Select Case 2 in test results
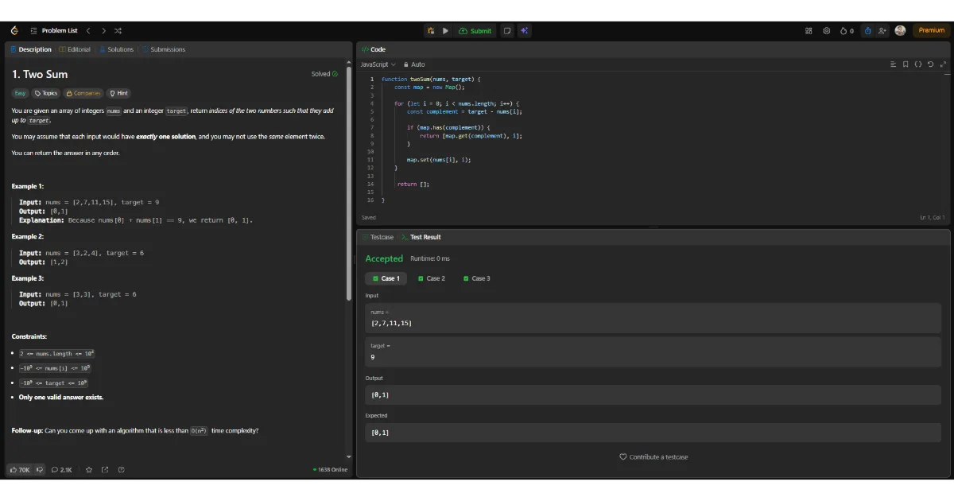The width and height of the screenshot is (954, 501). tap(432, 278)
